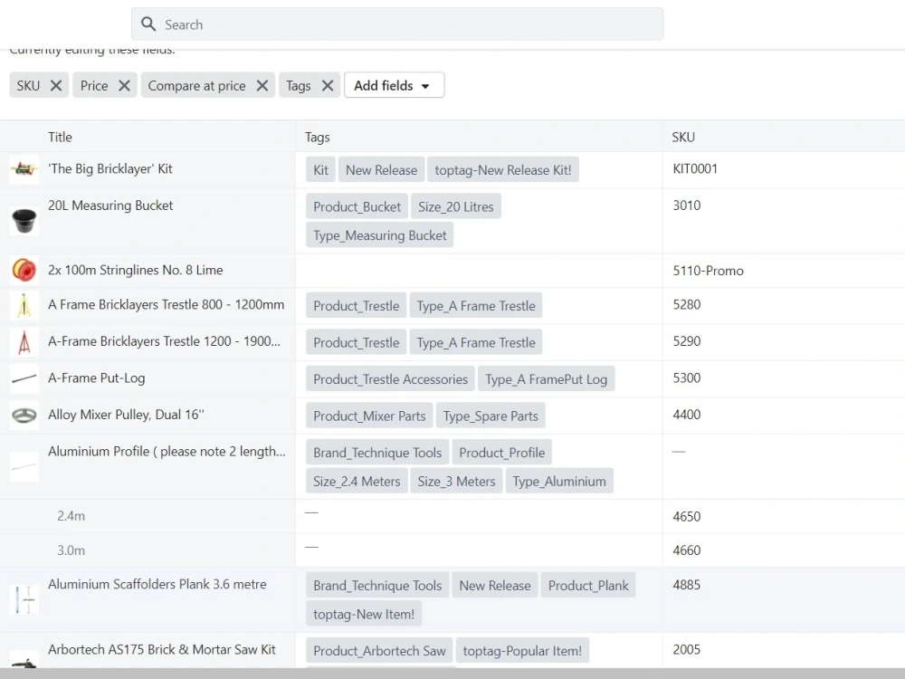
Task: Edit the 4885 SKU cell
Action: click(784, 600)
